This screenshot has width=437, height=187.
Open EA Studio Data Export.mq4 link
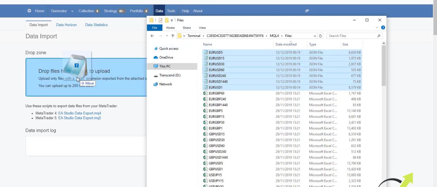click(x=80, y=113)
